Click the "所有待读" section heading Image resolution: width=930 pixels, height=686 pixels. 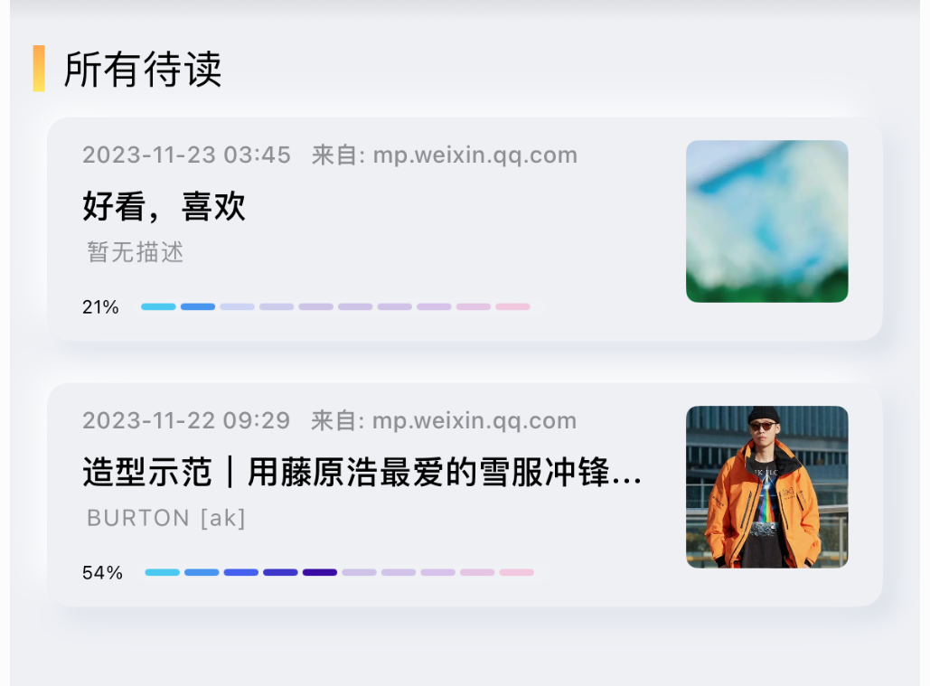click(143, 70)
